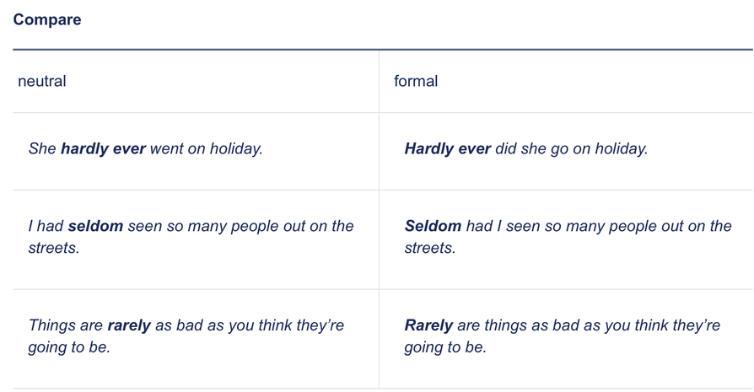
Task: Click bold "Rarely" starting the formal sentence
Action: (x=428, y=325)
